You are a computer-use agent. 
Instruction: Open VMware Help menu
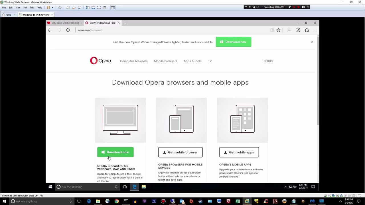pos(40,7)
